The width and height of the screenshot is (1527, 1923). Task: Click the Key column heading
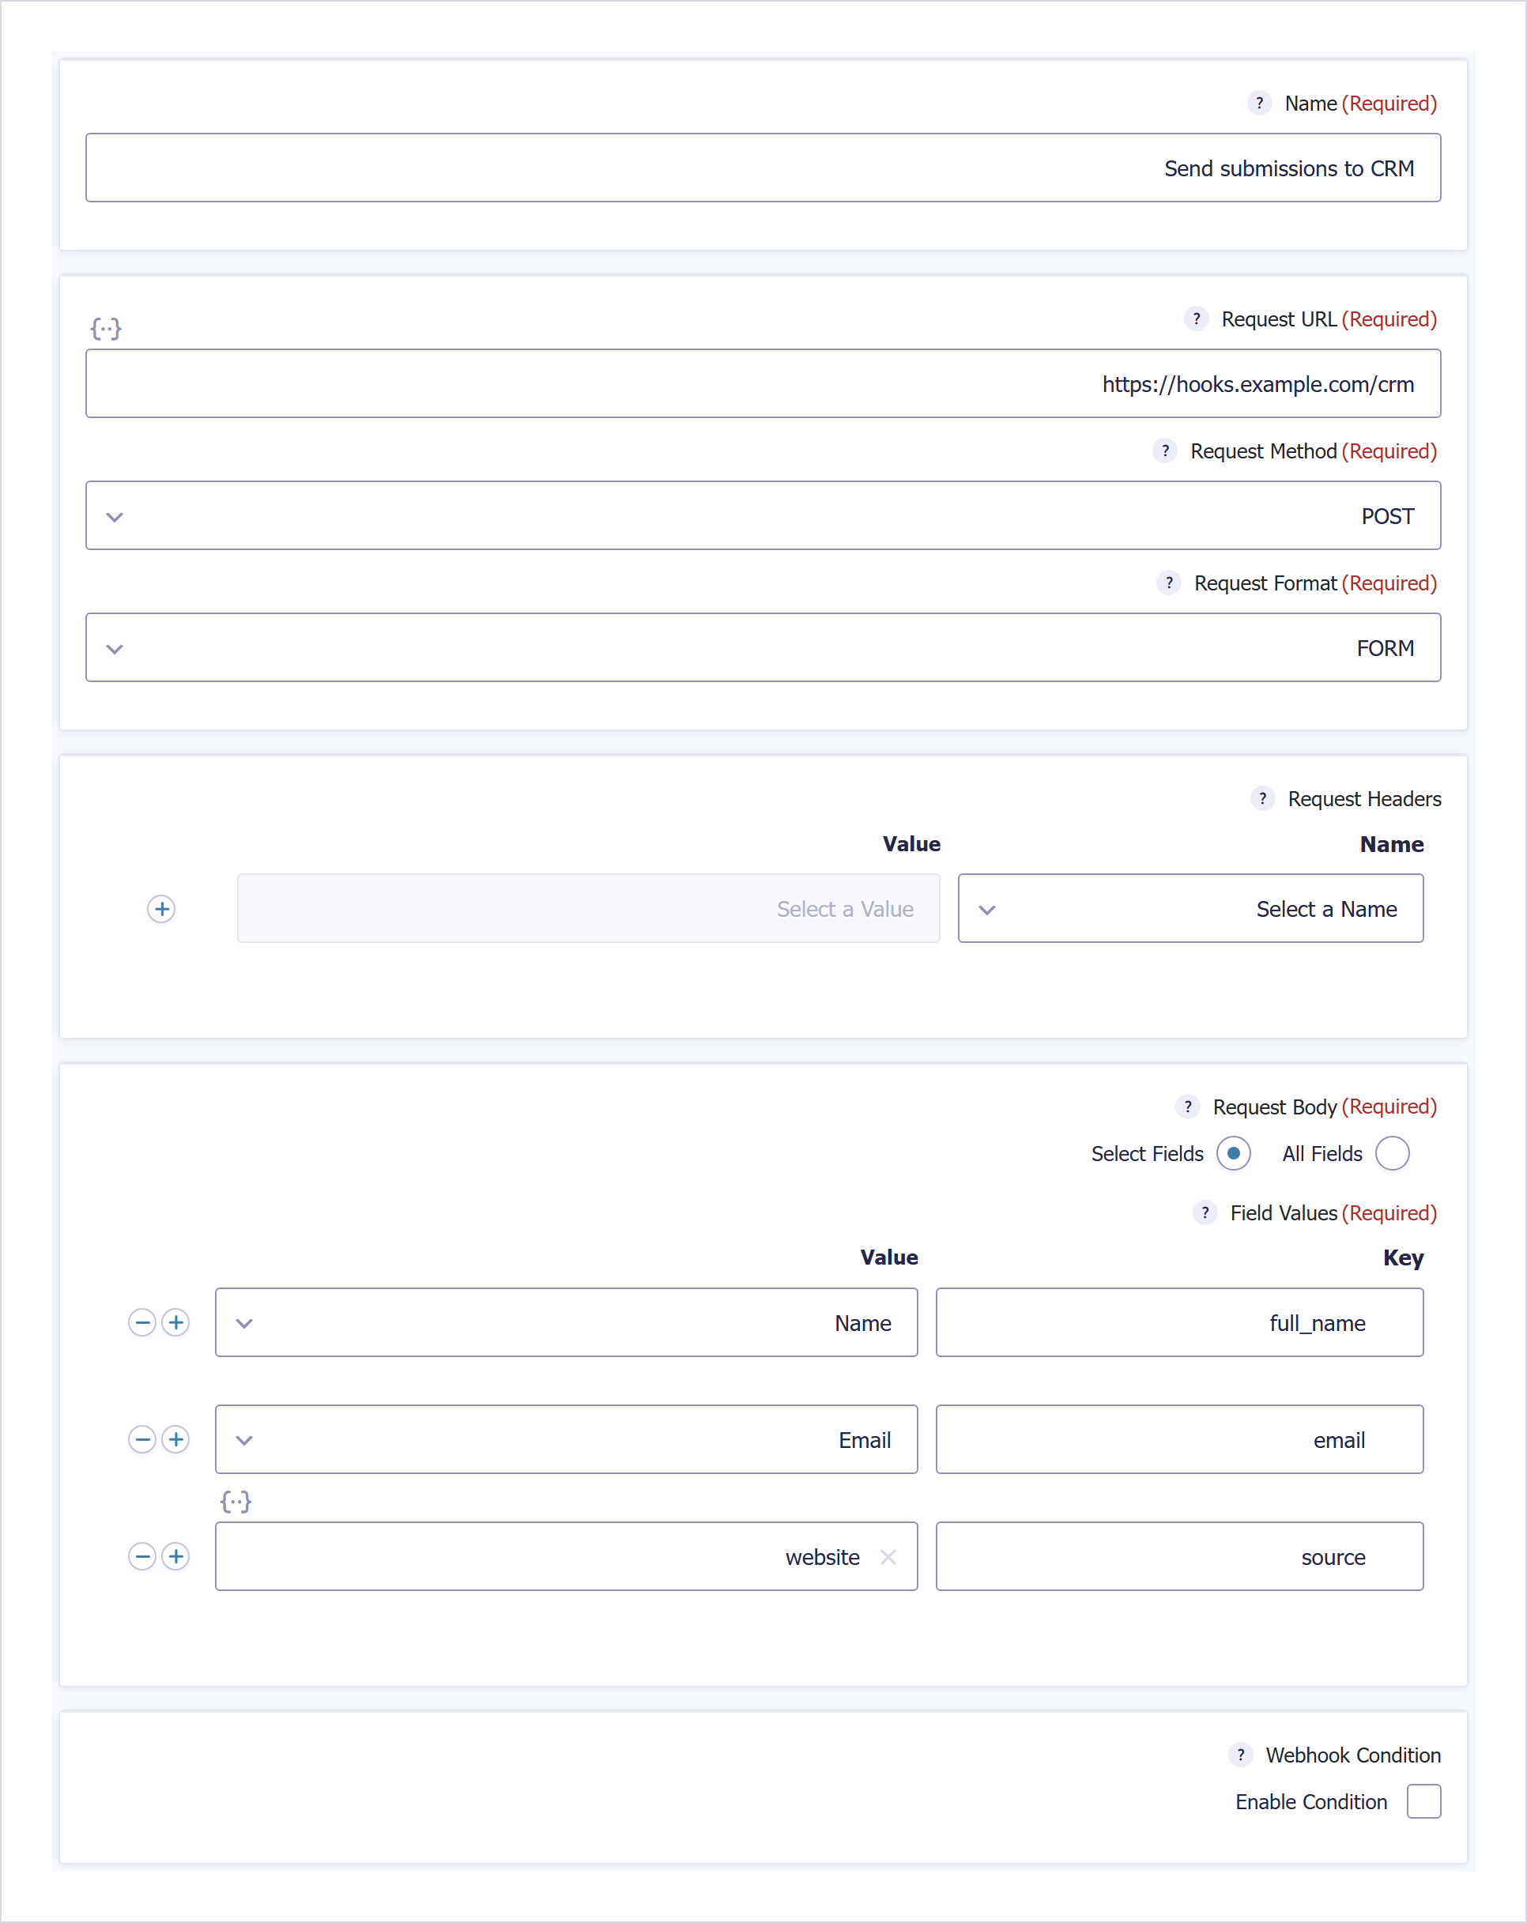point(1403,1257)
